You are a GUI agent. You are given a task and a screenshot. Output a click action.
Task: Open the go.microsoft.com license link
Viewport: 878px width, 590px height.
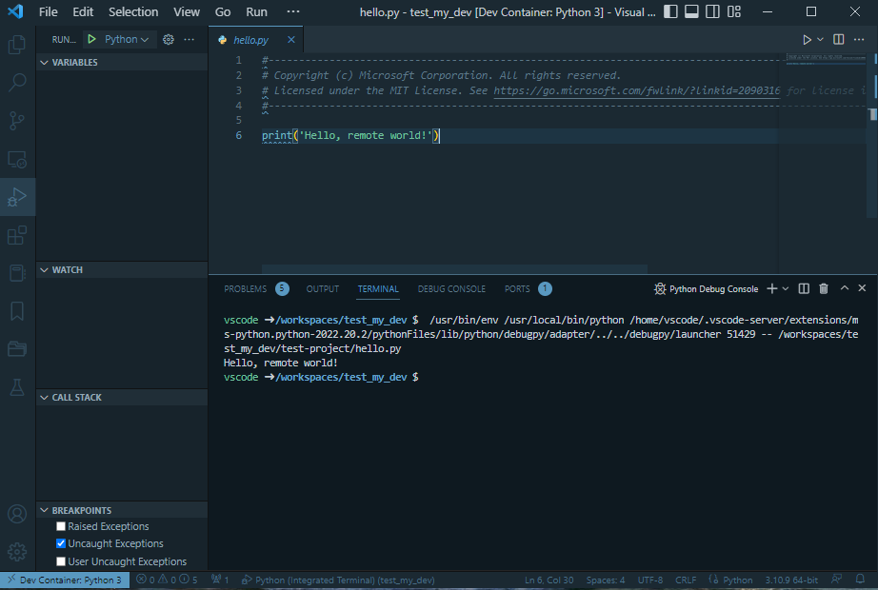637,90
